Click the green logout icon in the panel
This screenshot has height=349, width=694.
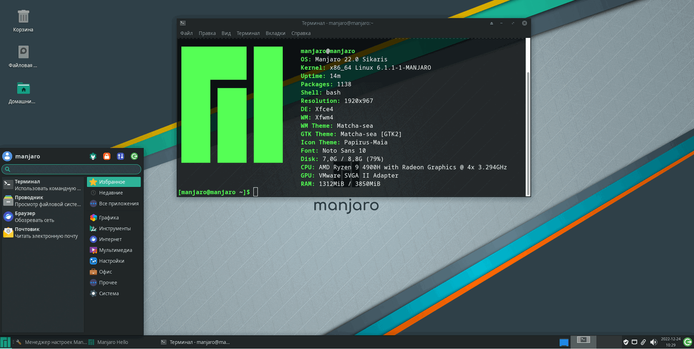point(688,342)
